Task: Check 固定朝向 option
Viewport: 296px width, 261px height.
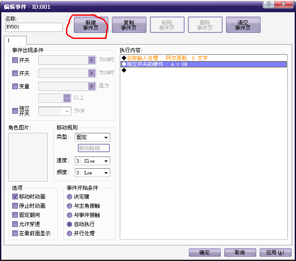Action: pyautogui.click(x=15, y=215)
